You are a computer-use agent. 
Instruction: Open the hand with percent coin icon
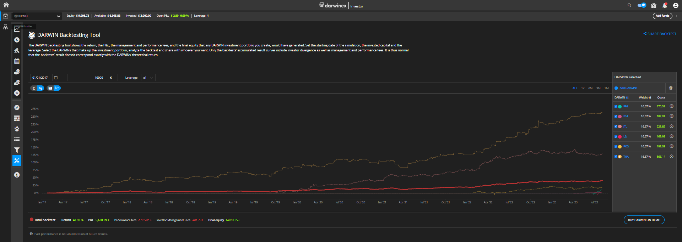(17, 83)
